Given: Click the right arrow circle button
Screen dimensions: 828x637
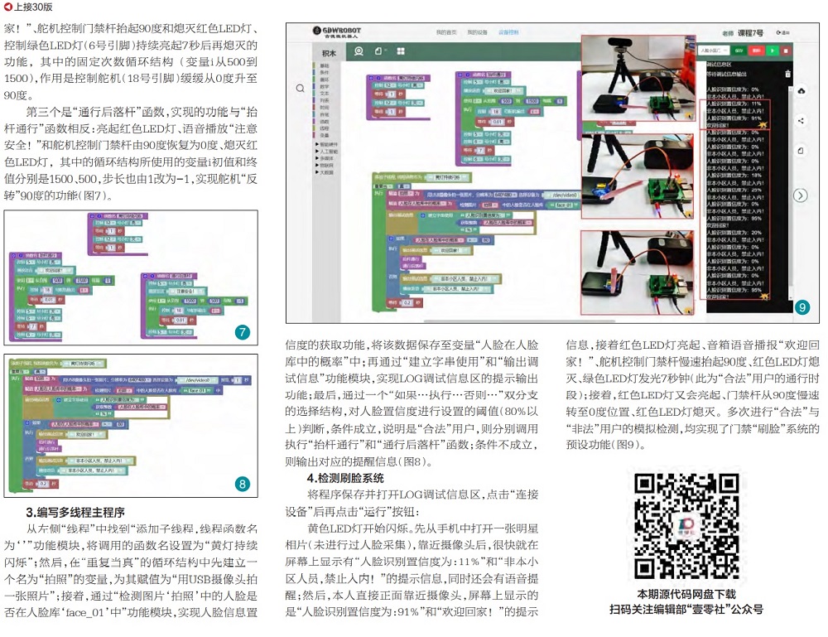Looking at the screenshot, I should [800, 195].
